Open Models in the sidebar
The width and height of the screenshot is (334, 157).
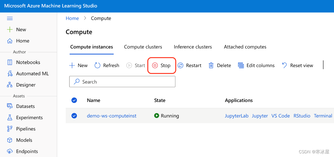pyautogui.click(x=24, y=140)
